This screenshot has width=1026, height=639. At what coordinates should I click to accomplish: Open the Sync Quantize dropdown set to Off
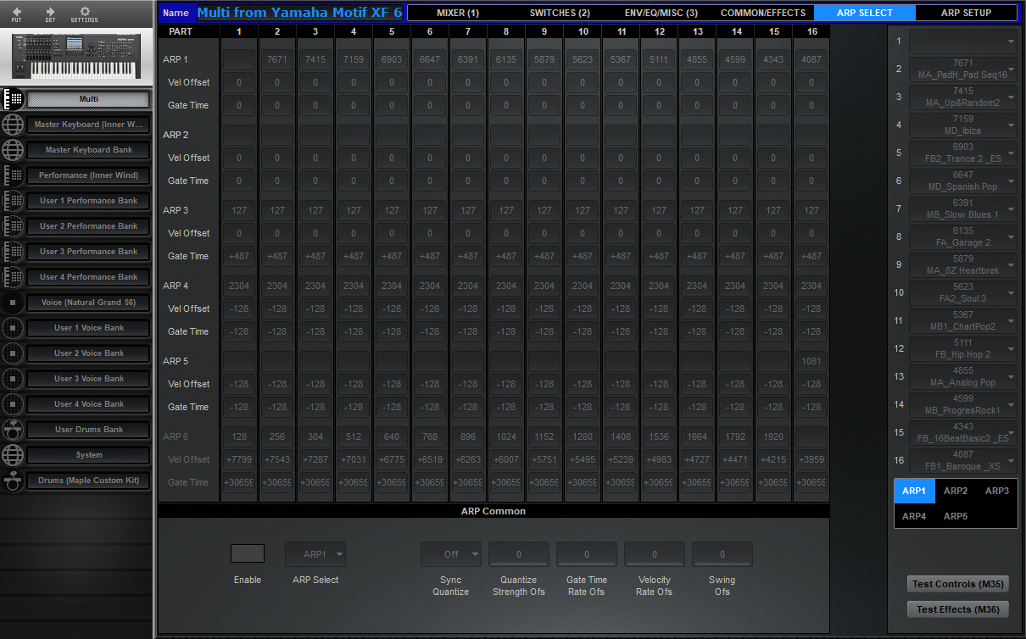point(450,553)
